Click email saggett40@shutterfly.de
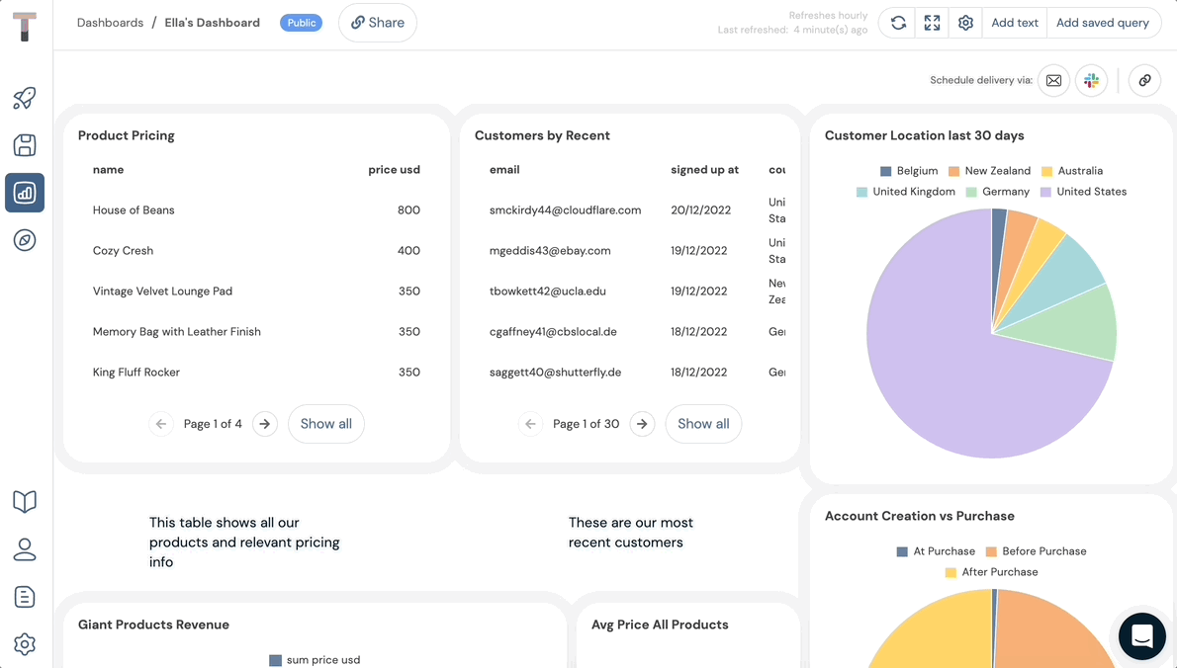This screenshot has height=668, width=1177. click(556, 373)
